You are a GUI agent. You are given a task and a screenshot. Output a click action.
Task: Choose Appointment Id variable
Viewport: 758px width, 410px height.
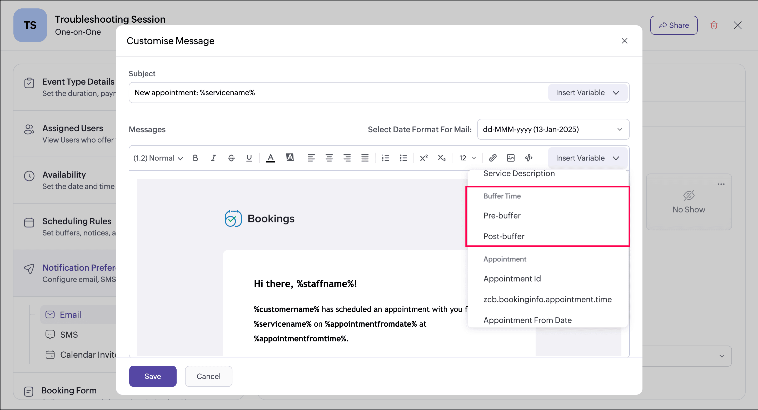pyautogui.click(x=512, y=279)
